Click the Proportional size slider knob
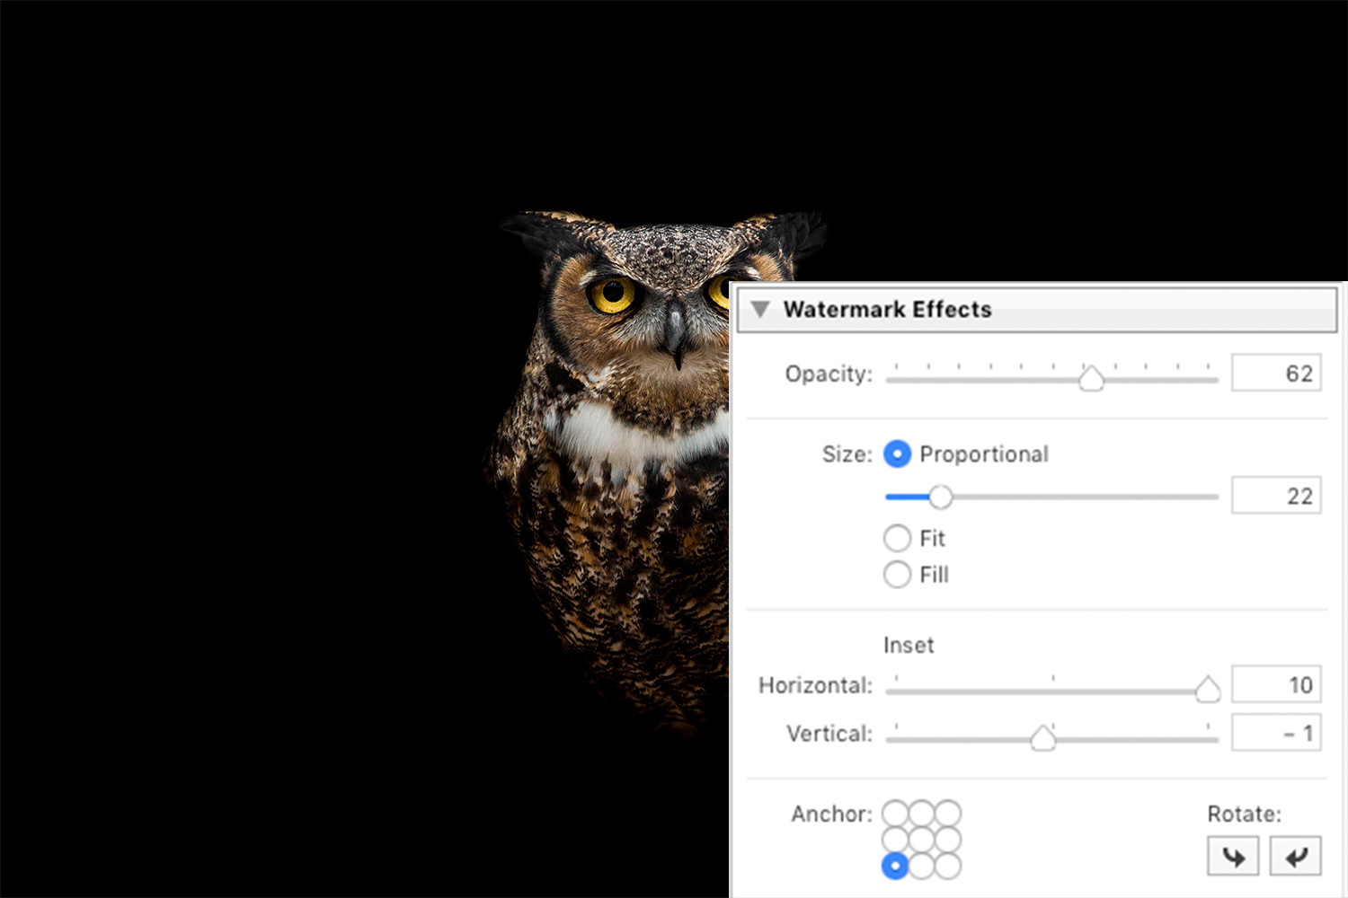This screenshot has width=1348, height=898. pos(940,497)
